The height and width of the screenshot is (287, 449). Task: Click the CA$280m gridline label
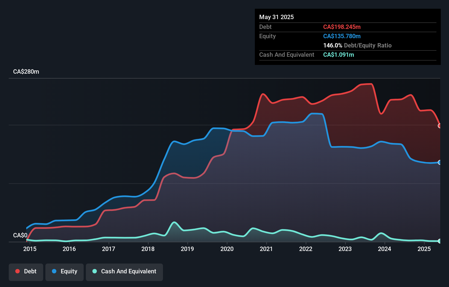[26, 71]
